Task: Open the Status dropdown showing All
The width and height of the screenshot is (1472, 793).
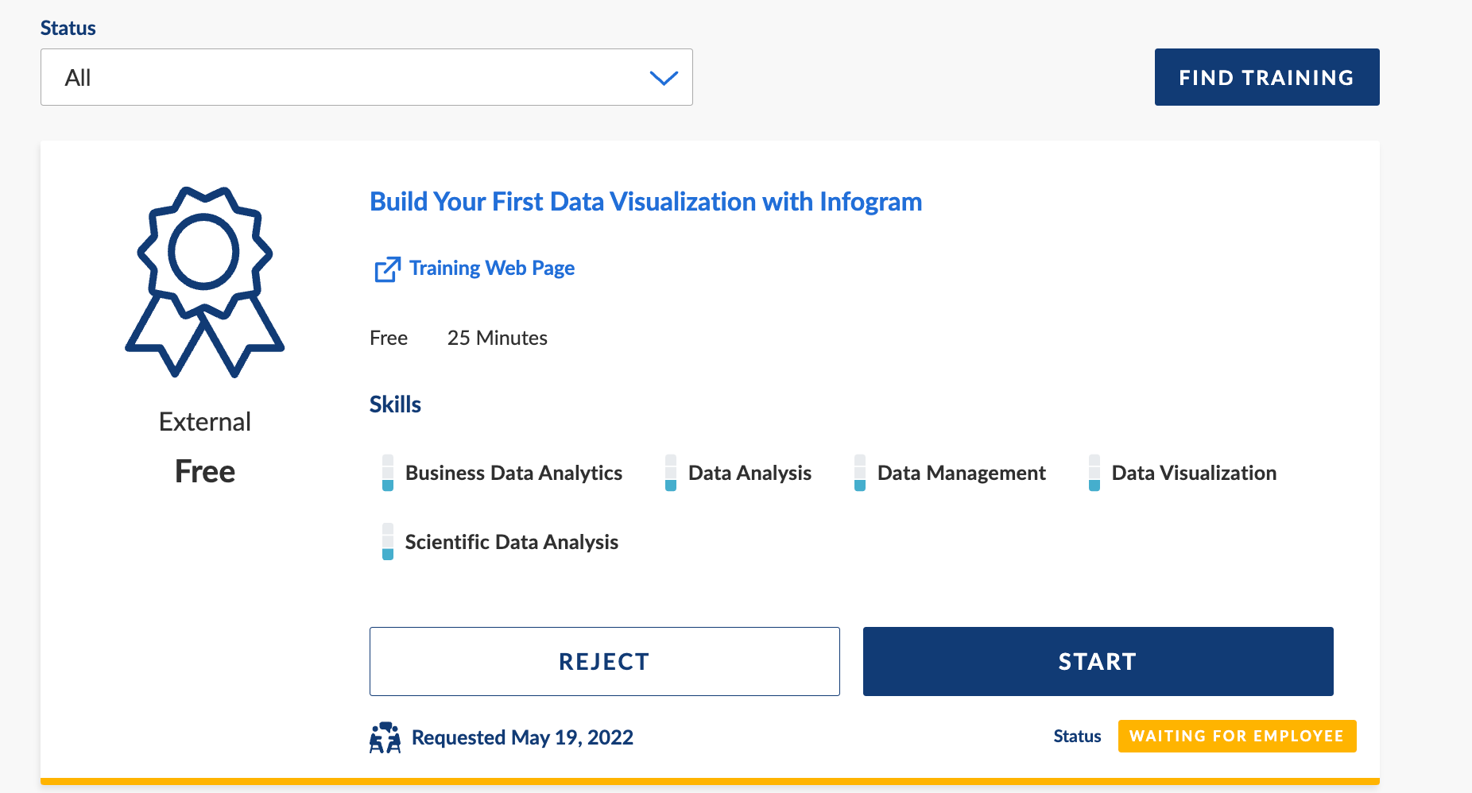Action: [366, 77]
